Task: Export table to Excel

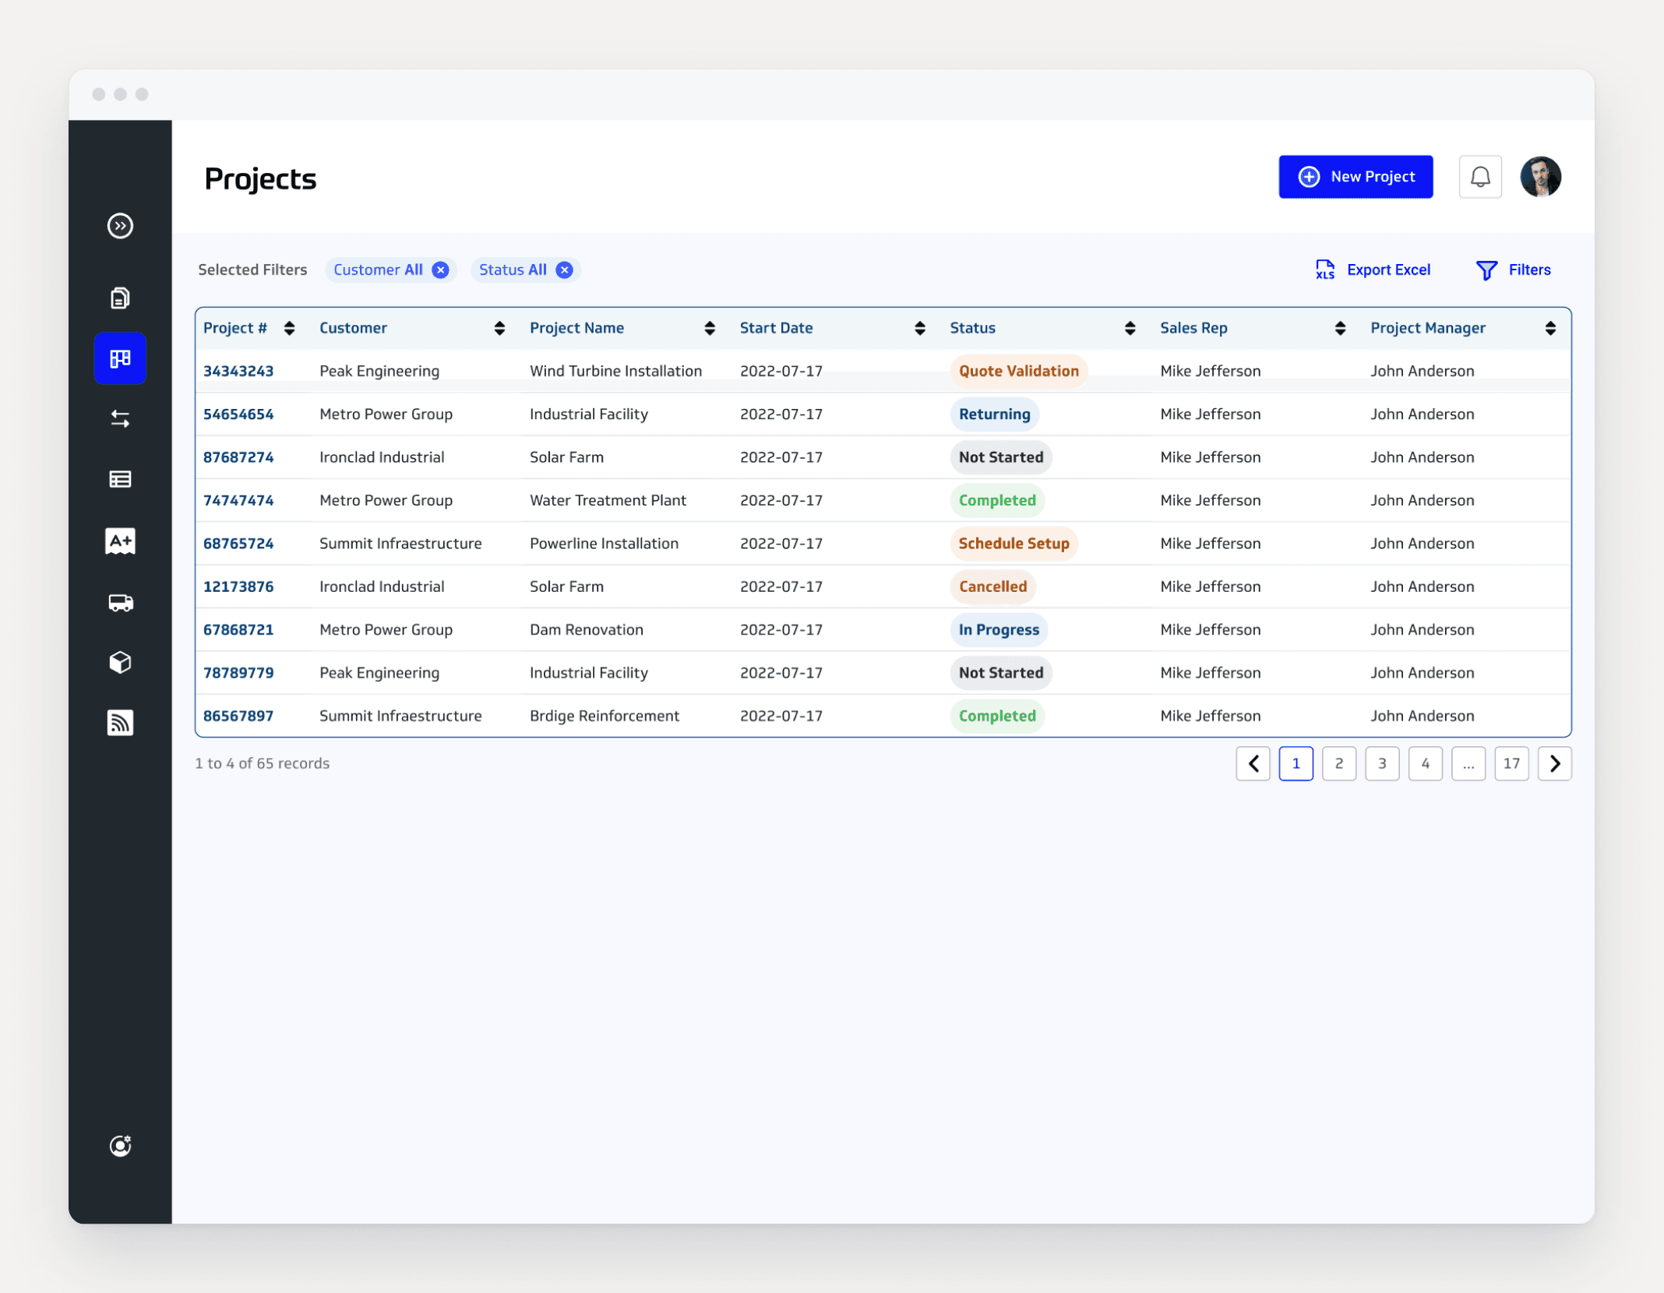Action: (1373, 270)
